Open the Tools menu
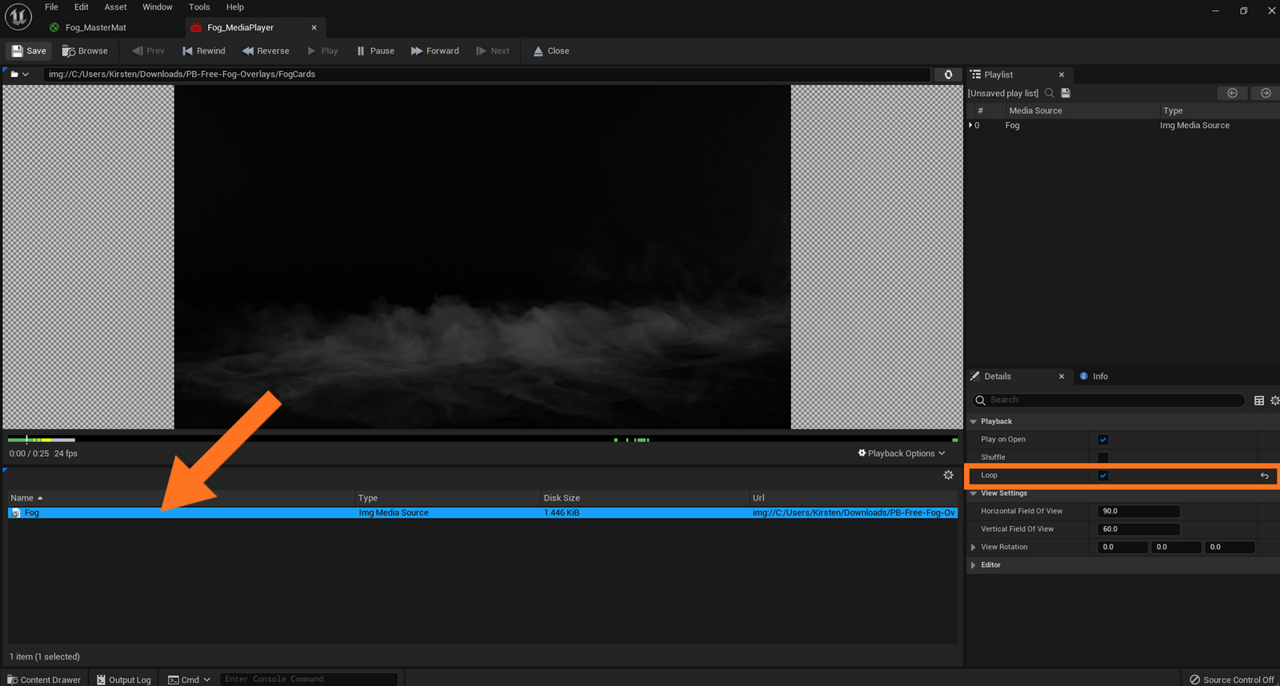 click(199, 7)
